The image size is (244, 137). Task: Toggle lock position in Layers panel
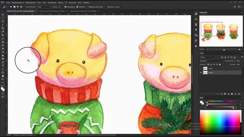(214, 64)
